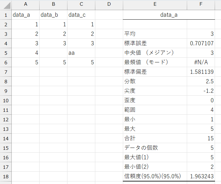Select the entire sheet via corner triangle
This screenshot has height=184, width=221.
6,4
